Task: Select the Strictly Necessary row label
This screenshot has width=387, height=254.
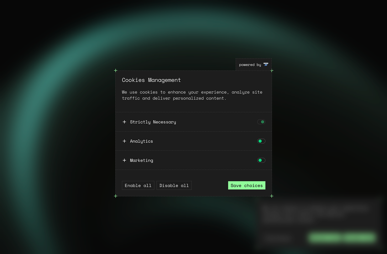Action: pos(153,122)
